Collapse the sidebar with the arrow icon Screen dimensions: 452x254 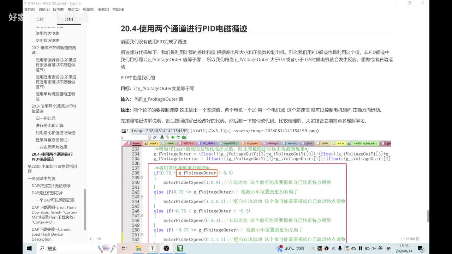pos(91,239)
